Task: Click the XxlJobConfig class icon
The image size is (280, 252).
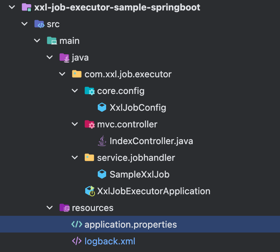Action: click(x=102, y=107)
